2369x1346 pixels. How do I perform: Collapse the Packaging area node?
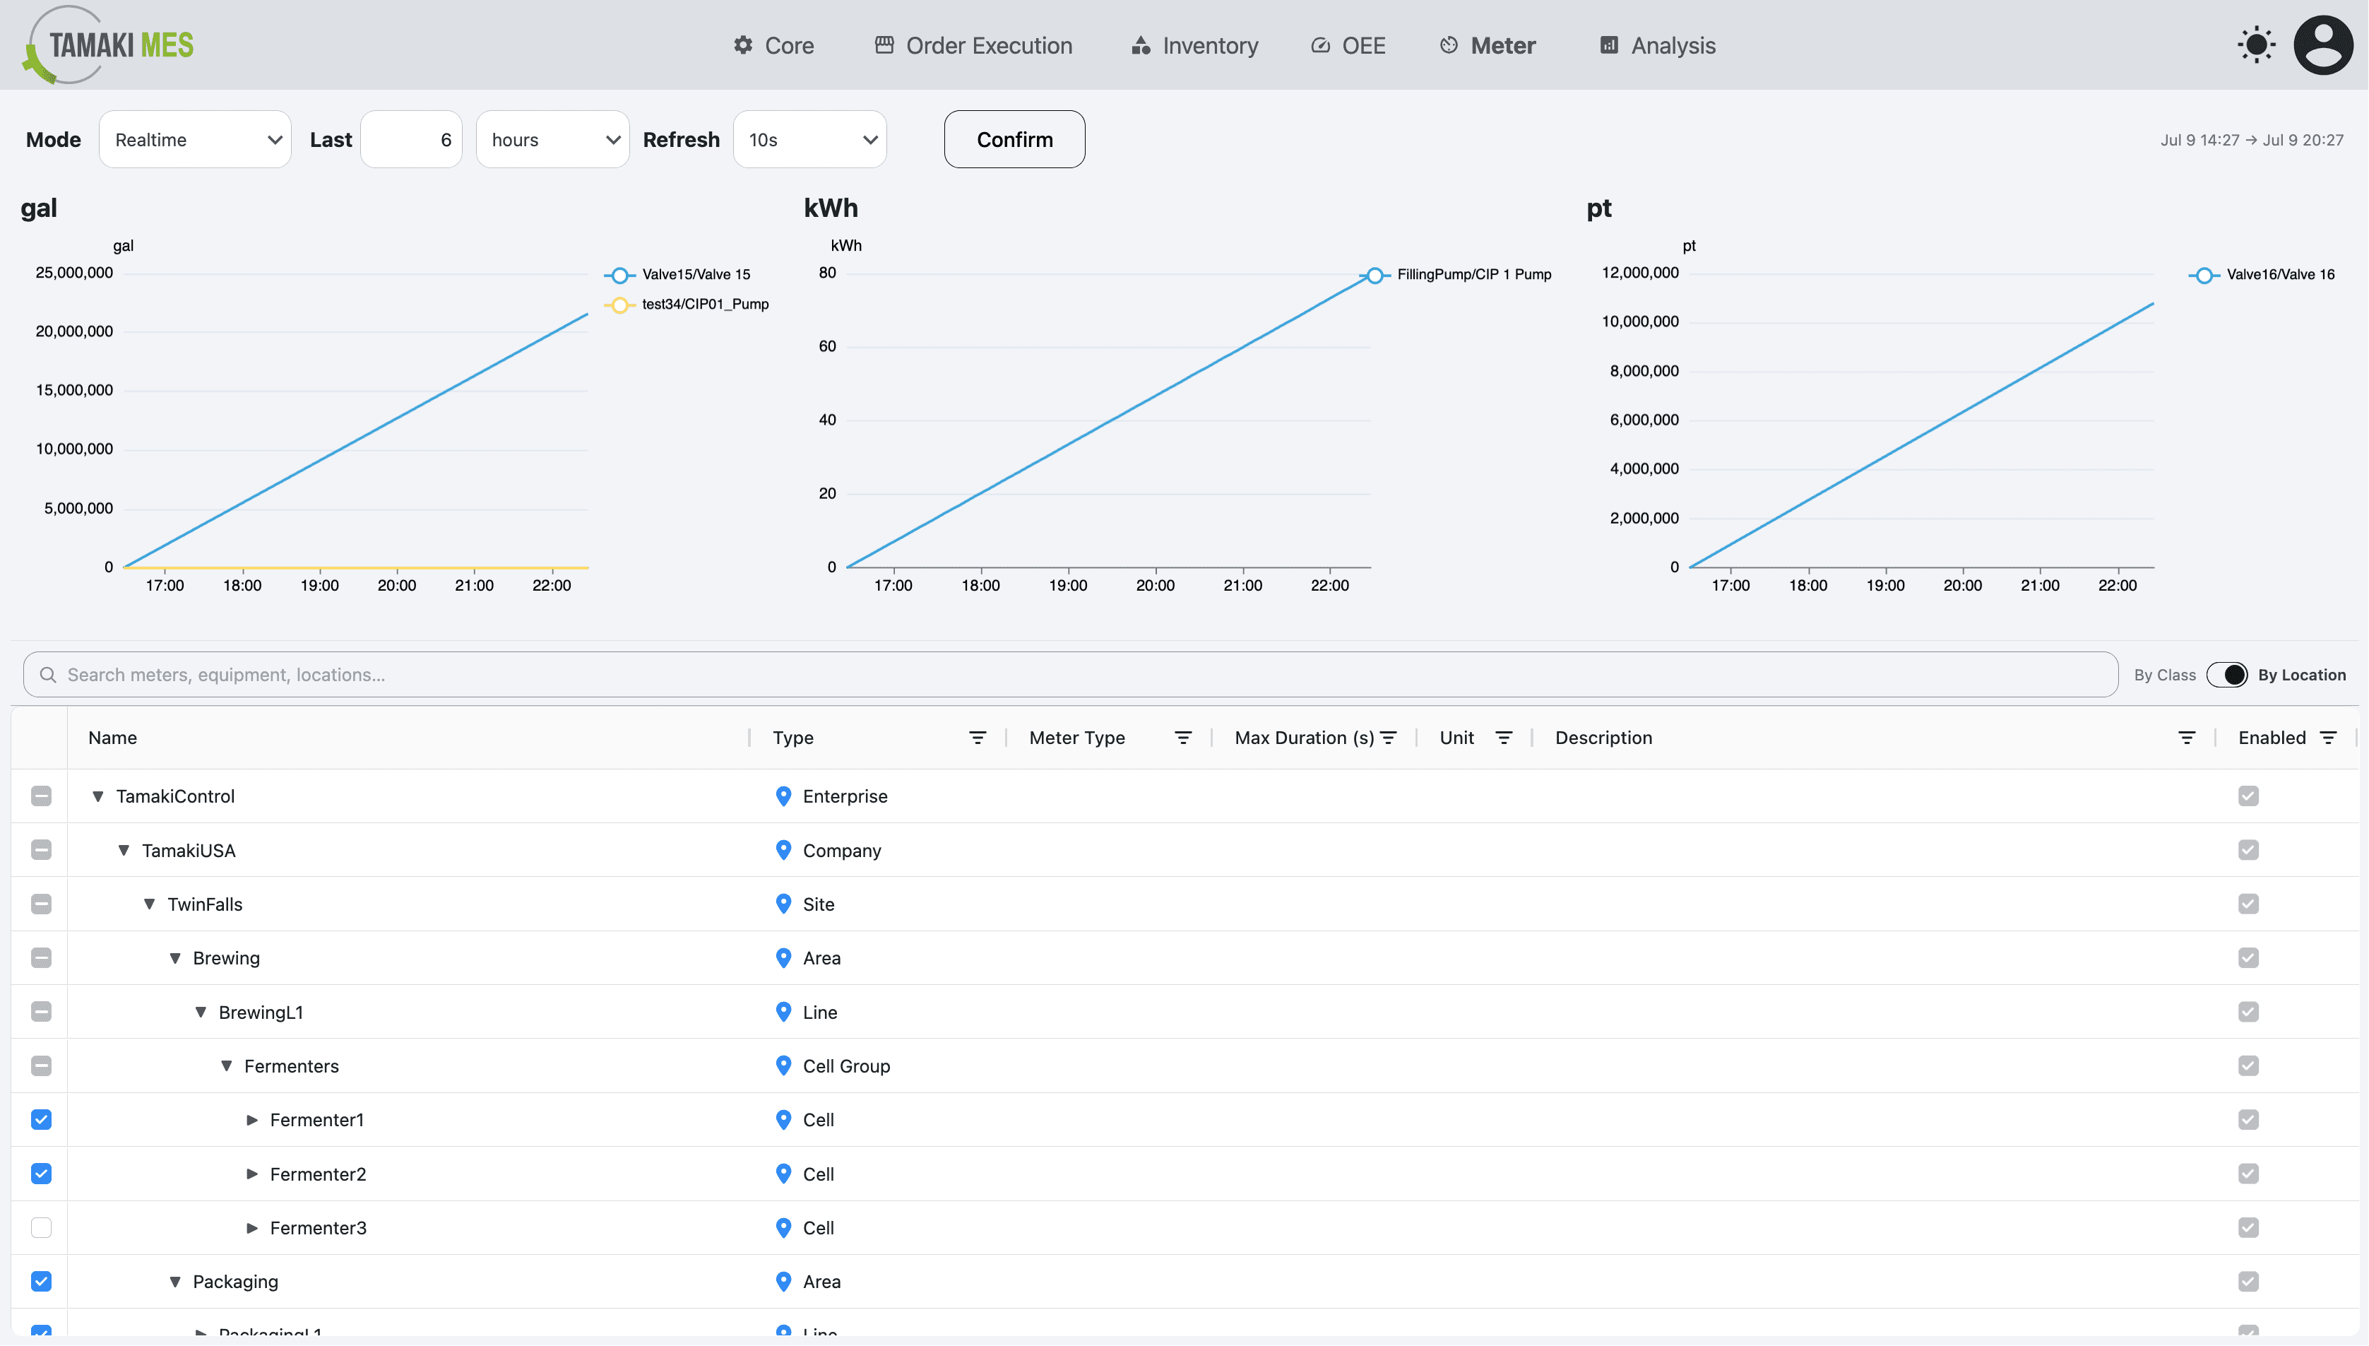click(x=174, y=1281)
